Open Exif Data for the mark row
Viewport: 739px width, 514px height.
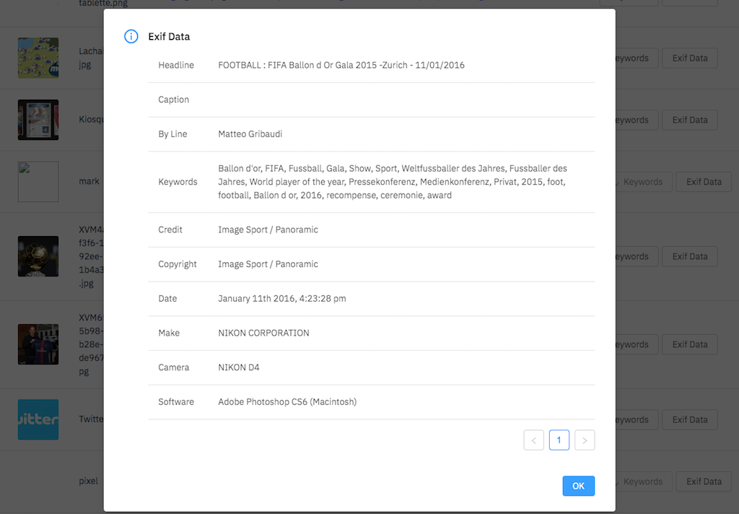703,182
